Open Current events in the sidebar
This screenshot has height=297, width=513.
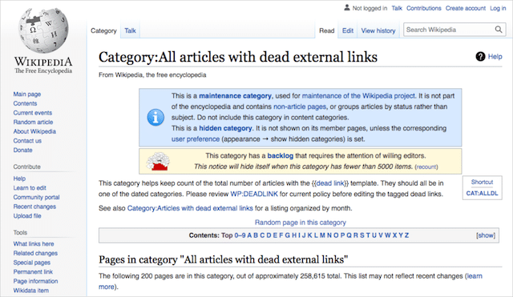coord(33,113)
